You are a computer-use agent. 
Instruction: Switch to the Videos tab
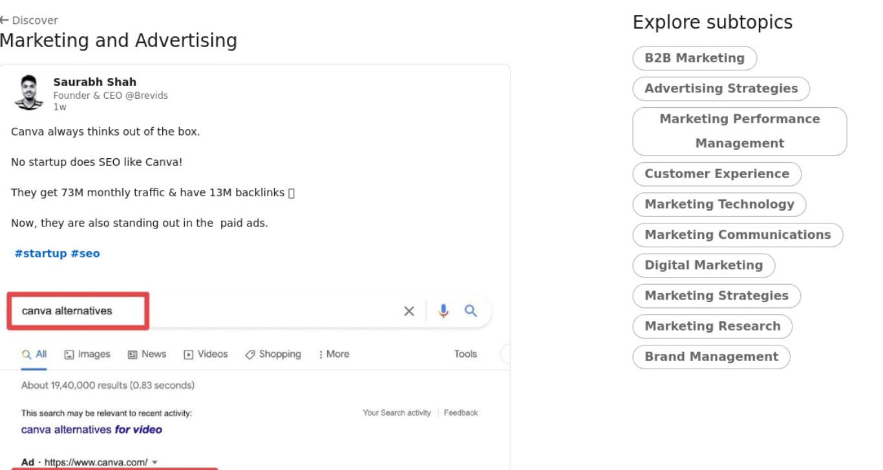(x=206, y=354)
